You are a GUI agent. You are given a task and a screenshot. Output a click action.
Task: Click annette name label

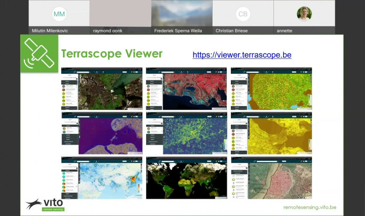(284, 31)
